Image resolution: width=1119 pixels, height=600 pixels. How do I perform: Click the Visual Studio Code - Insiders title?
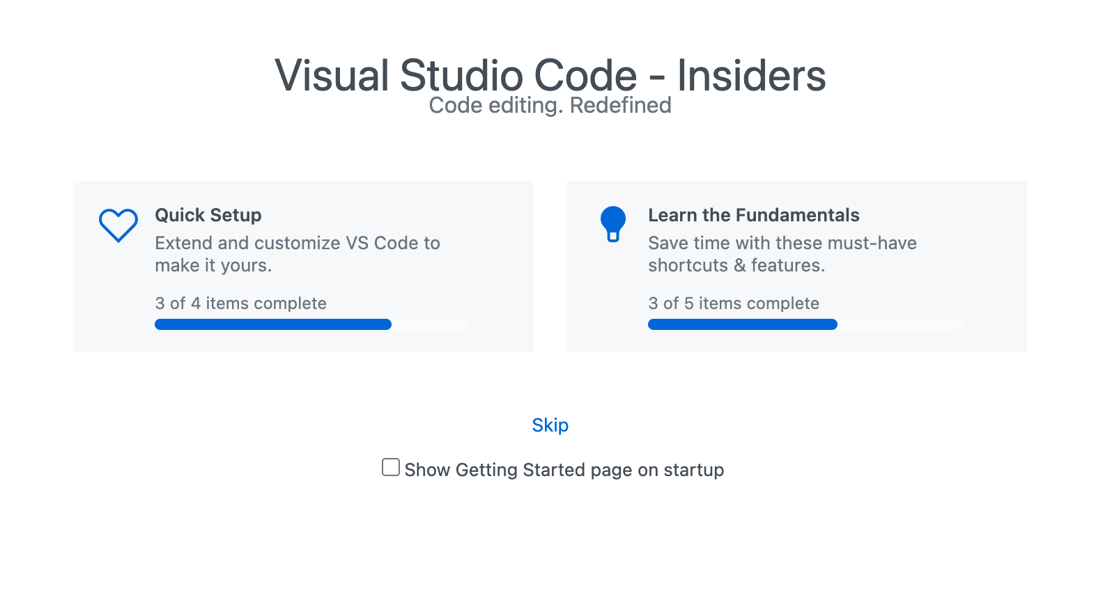tap(550, 75)
